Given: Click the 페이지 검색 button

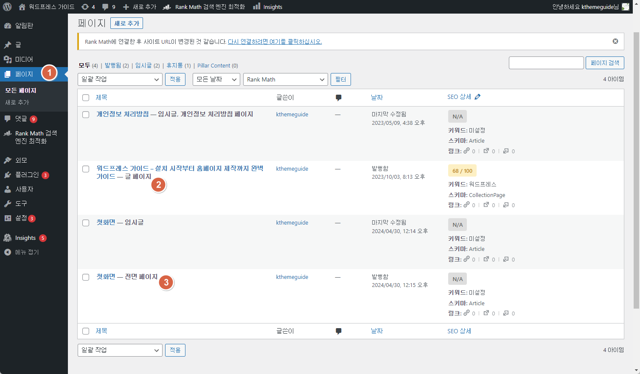Looking at the screenshot, I should 605,63.
